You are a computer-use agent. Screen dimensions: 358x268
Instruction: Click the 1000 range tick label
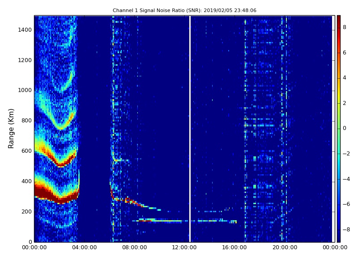(25, 90)
